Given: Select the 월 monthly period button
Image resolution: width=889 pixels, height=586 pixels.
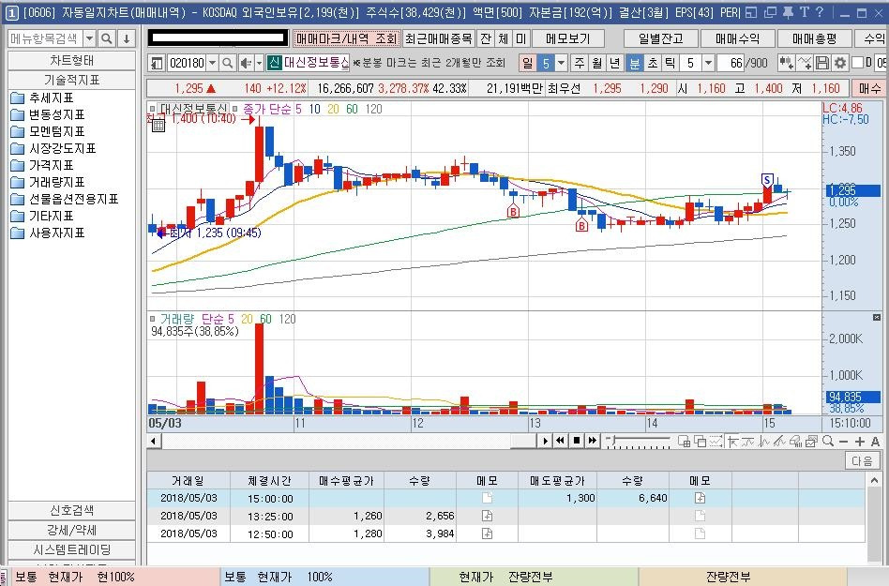Looking at the screenshot, I should (597, 62).
